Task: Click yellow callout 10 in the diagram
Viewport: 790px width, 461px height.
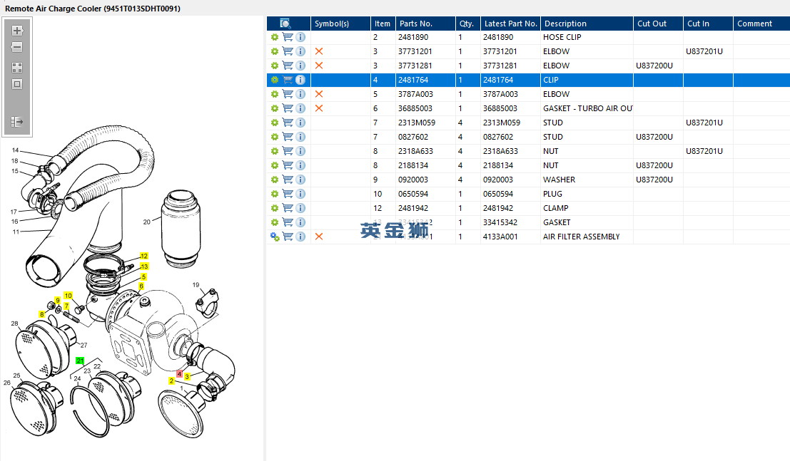Action: 68,296
